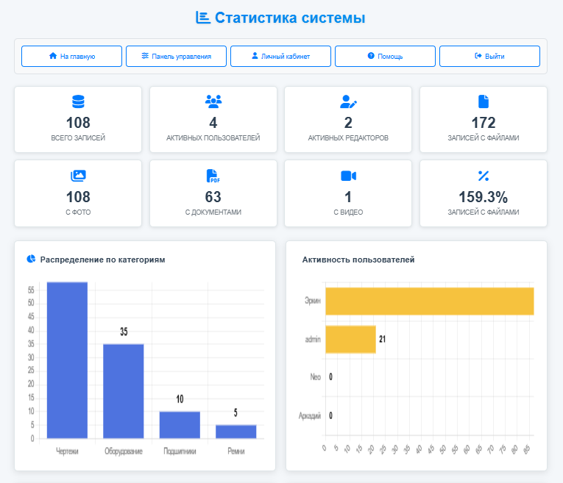Screen dimensions: 563x483
Task: Click the pie chart icon beside category distribution
Action: [x=32, y=259]
